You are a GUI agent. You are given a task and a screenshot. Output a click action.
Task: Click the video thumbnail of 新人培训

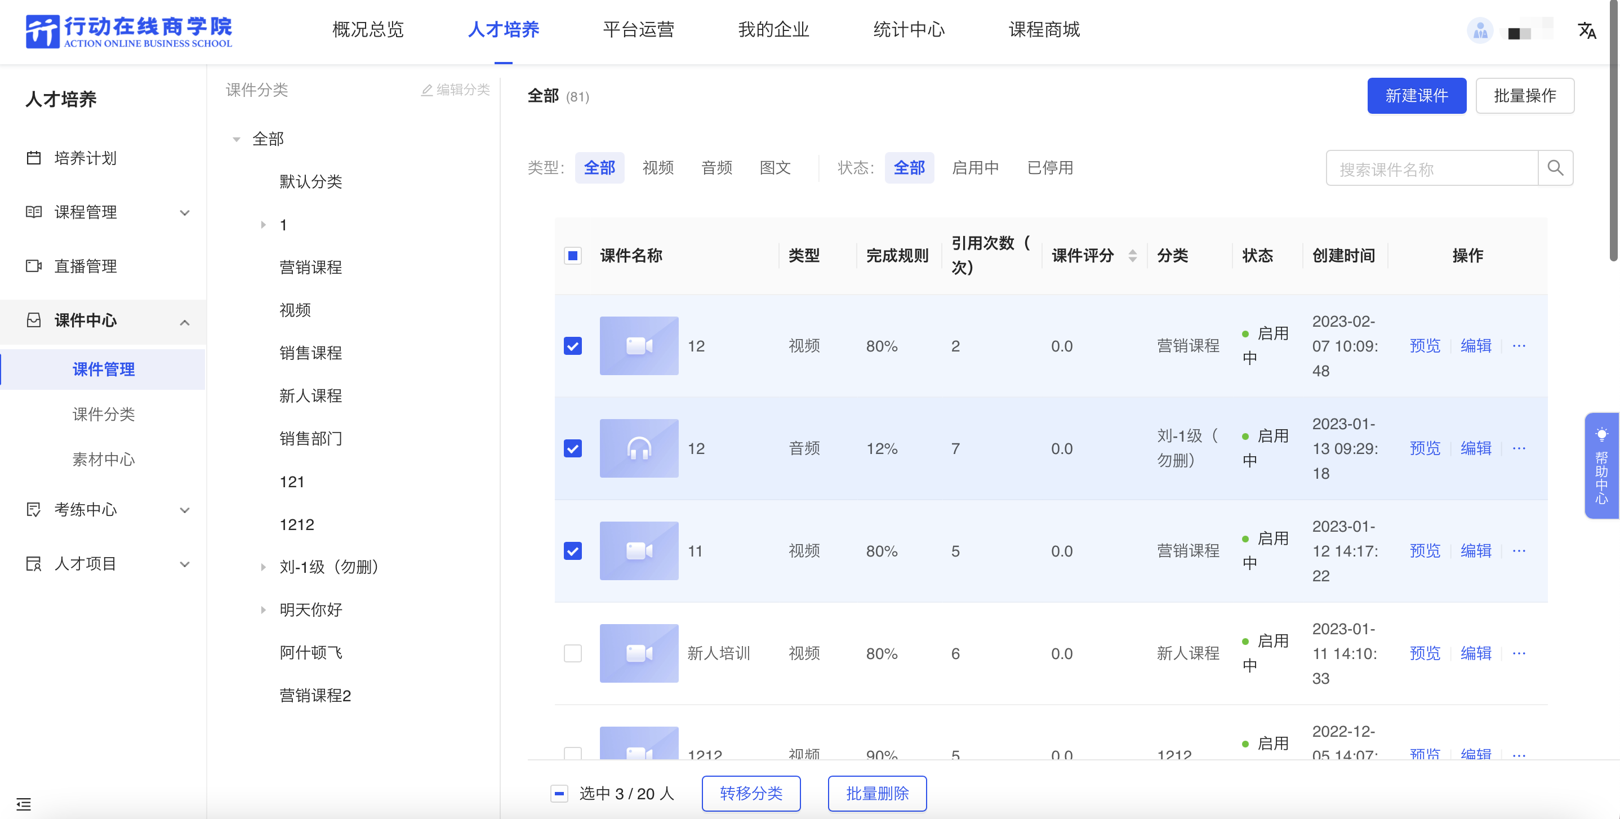coord(639,653)
